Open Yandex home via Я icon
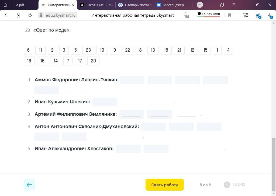Screen dimensions: 276x196 (18, 15)
